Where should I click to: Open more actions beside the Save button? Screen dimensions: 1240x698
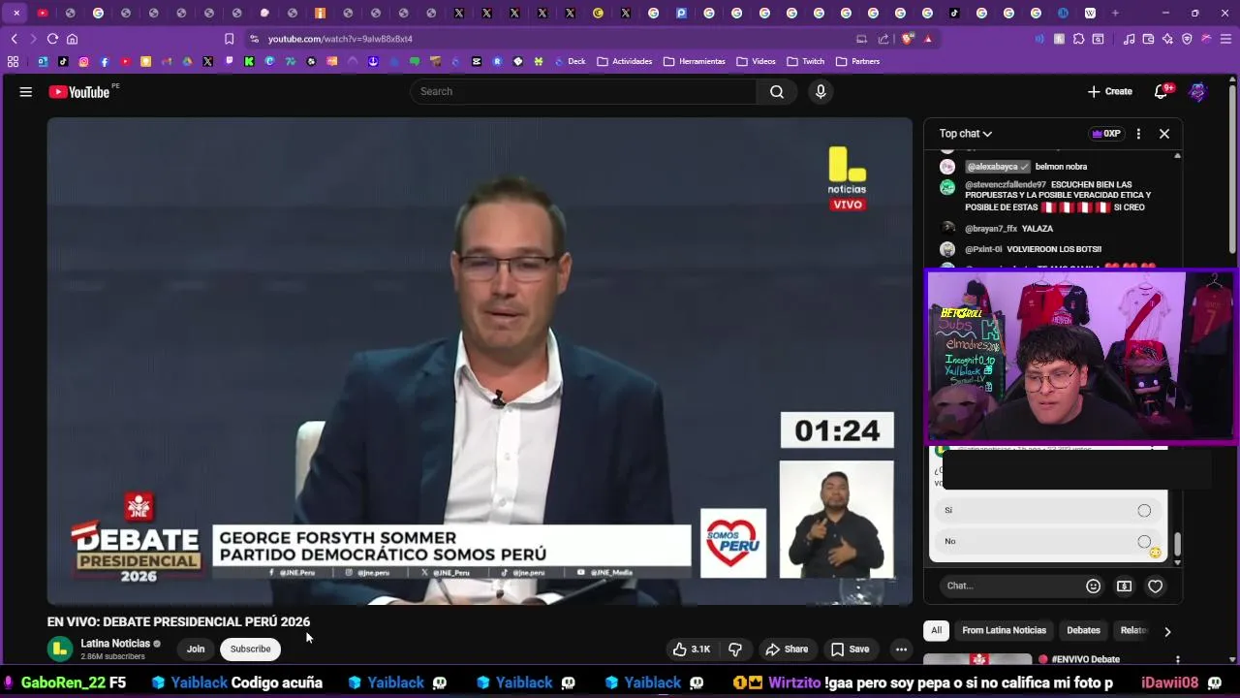901,650
